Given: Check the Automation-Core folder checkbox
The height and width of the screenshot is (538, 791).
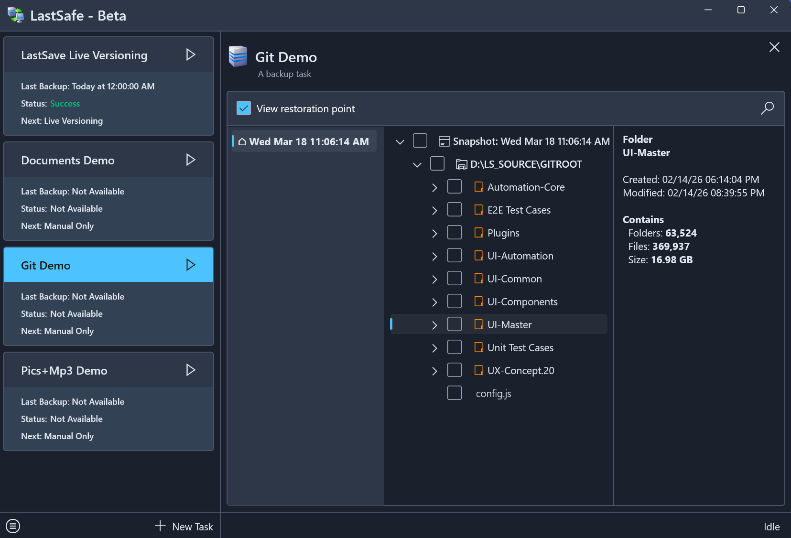Looking at the screenshot, I should (x=454, y=187).
